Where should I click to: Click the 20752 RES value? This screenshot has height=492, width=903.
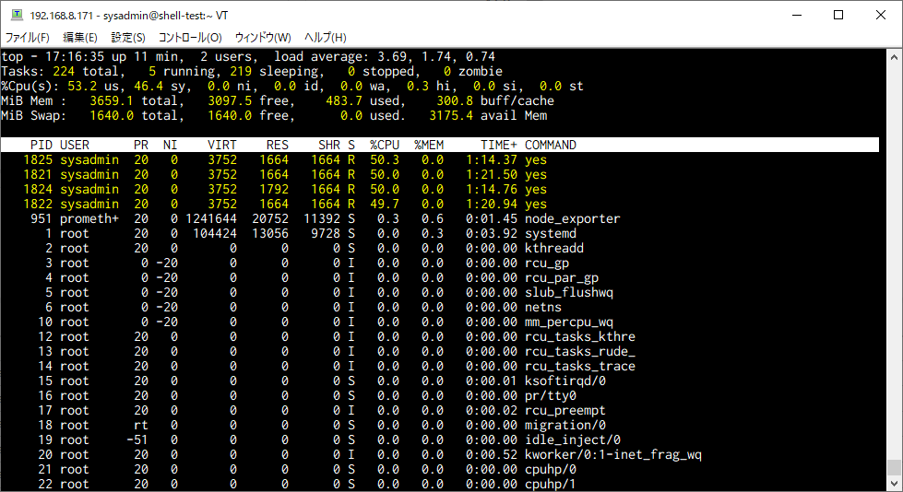(x=270, y=218)
